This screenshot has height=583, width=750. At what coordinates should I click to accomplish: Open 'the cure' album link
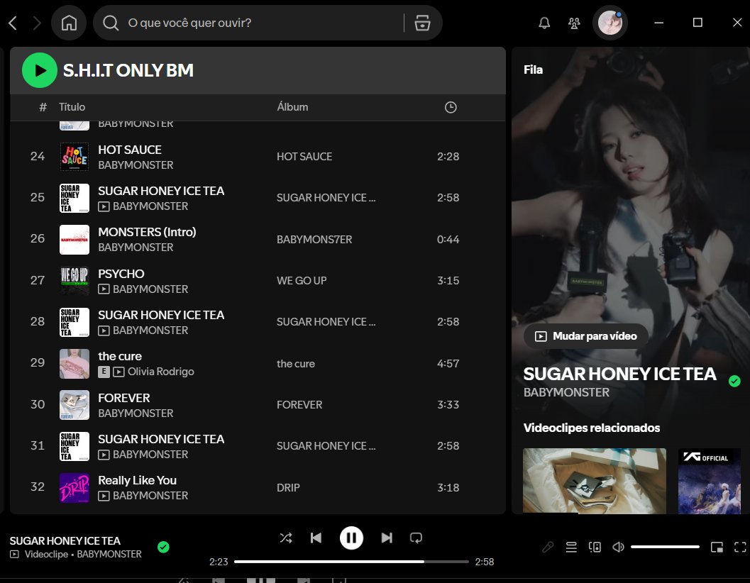(296, 364)
